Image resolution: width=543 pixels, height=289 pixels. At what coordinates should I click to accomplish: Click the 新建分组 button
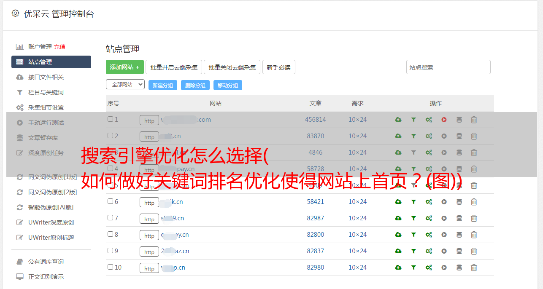(x=163, y=85)
